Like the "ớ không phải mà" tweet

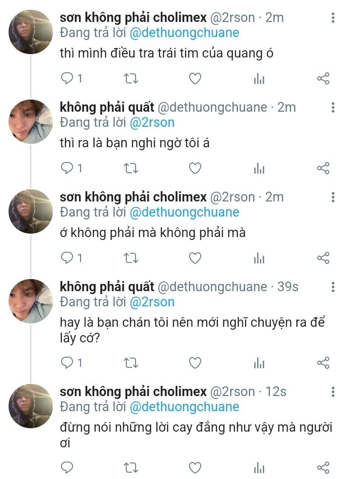coord(195,258)
